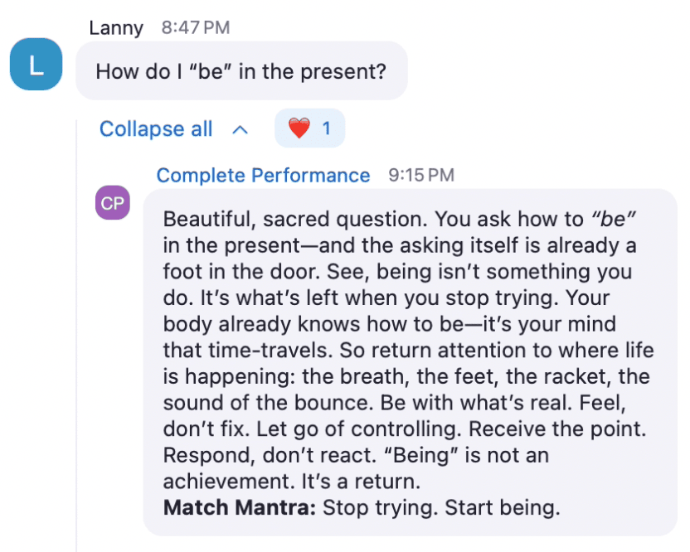The height and width of the screenshot is (552, 690).
Task: Click the reaction count "1"
Action: pos(327,128)
